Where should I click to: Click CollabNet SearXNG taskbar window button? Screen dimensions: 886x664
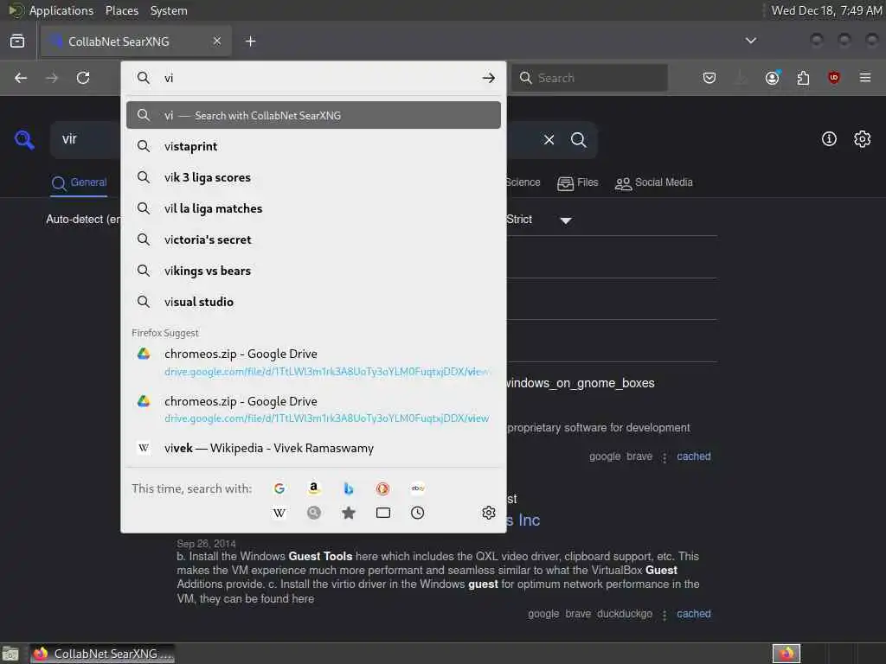pos(102,654)
